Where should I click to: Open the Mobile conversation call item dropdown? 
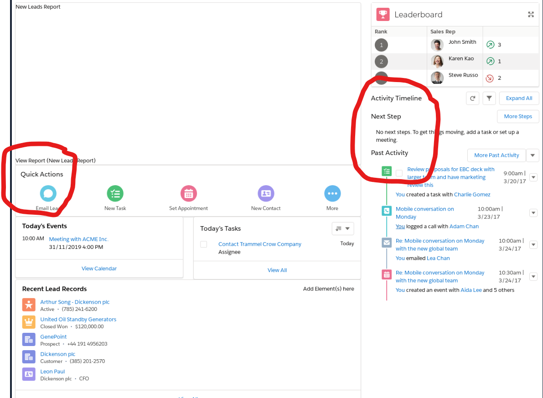[533, 213]
